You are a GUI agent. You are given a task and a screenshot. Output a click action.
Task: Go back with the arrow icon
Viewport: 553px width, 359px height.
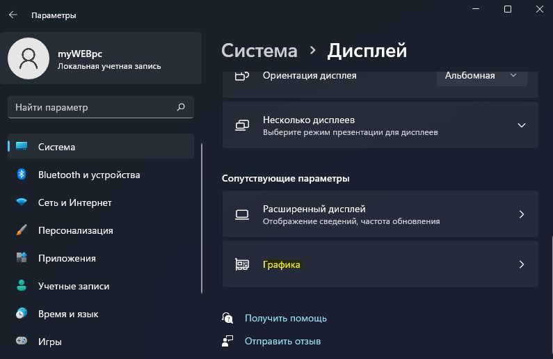click(x=13, y=15)
